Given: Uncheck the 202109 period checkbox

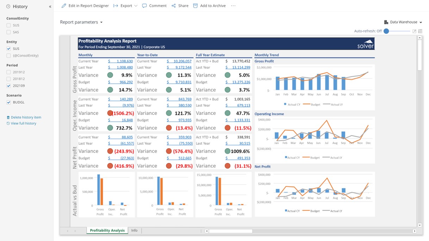Looking at the screenshot, I should pyautogui.click(x=8, y=86).
